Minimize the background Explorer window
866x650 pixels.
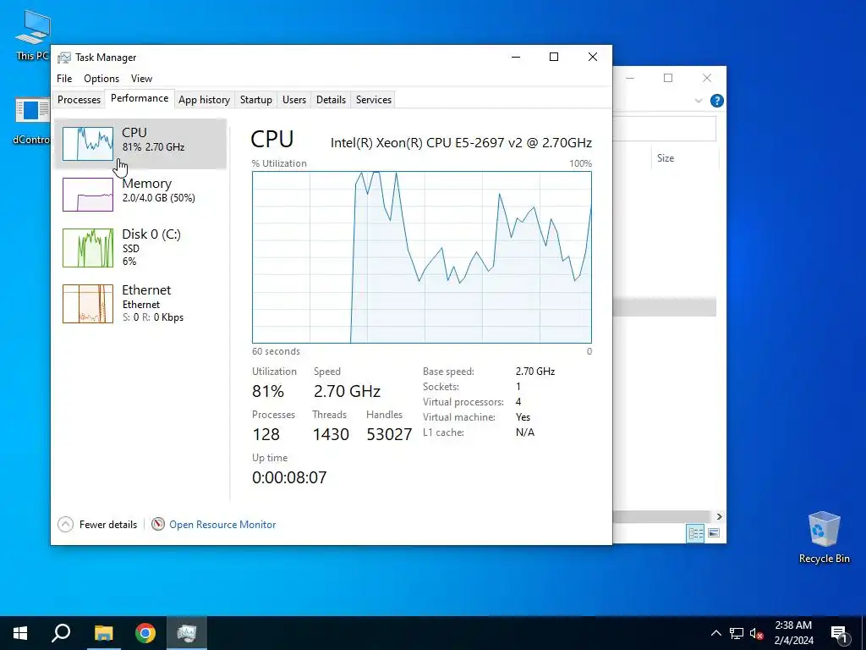630,78
